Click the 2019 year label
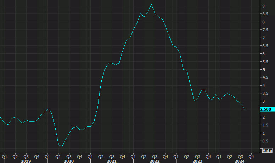Viewport: 275px width, 163px height. [26, 161]
